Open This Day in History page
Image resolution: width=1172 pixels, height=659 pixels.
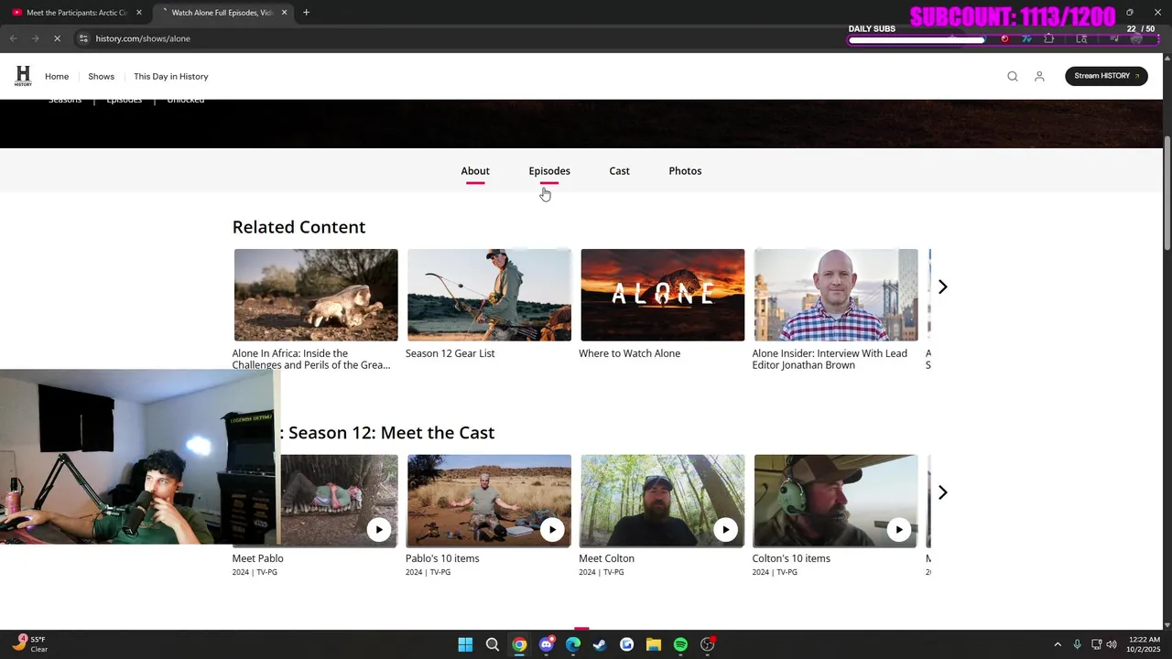(x=170, y=76)
